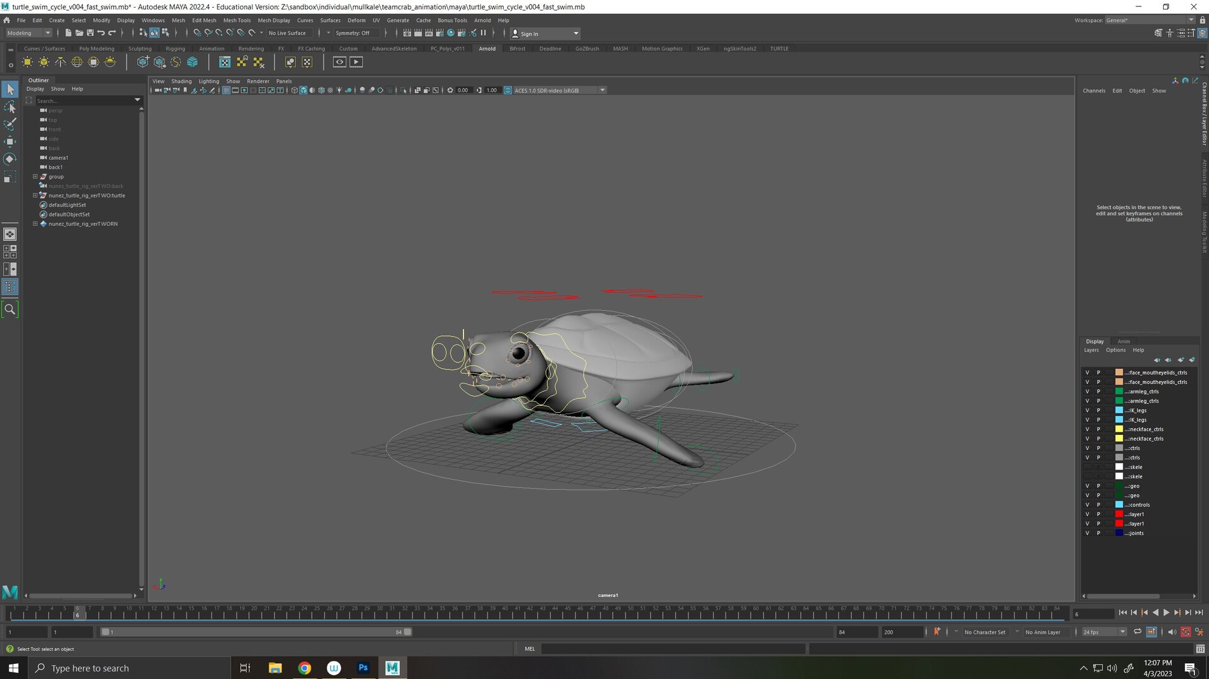Open the Photoshop app in taskbar

[363, 668]
